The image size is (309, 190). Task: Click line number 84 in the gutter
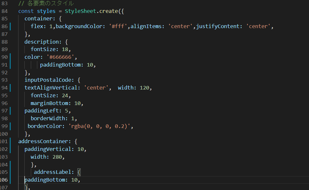5,11
